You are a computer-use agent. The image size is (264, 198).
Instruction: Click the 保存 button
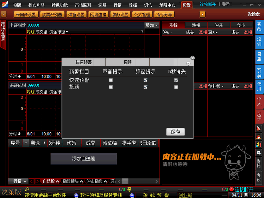175,132
